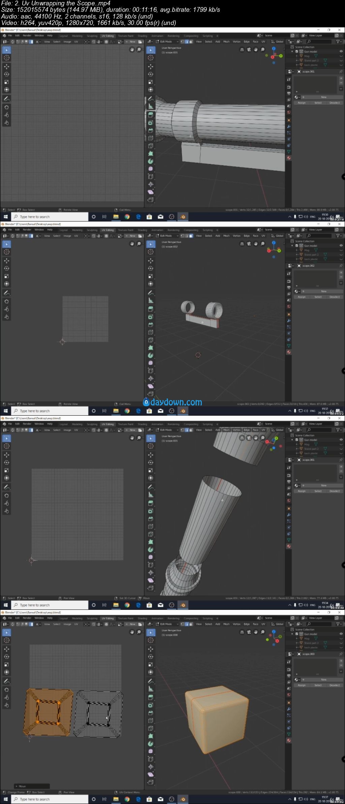Switch to Shading workspace tab in top frame
345x804 pixels.
(142, 36)
